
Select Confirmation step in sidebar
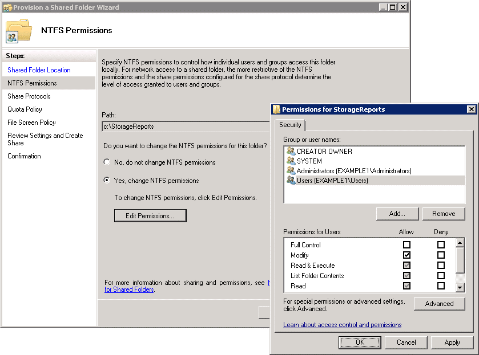click(x=24, y=156)
